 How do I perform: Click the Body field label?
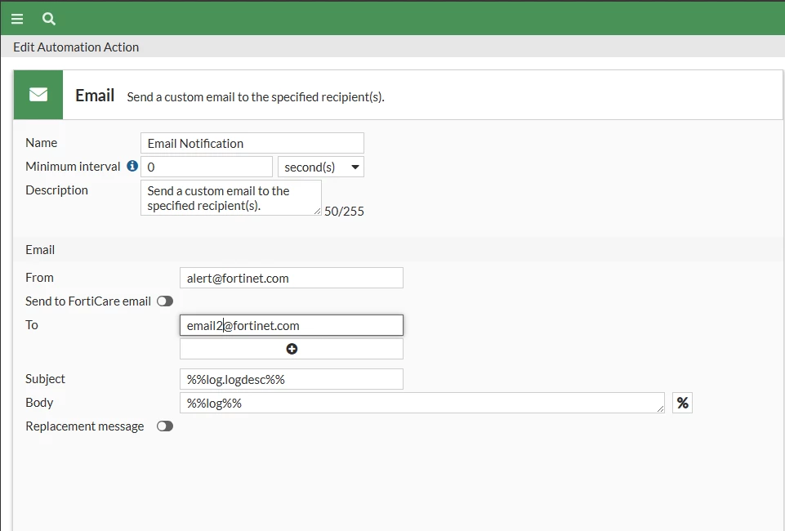[x=39, y=403]
